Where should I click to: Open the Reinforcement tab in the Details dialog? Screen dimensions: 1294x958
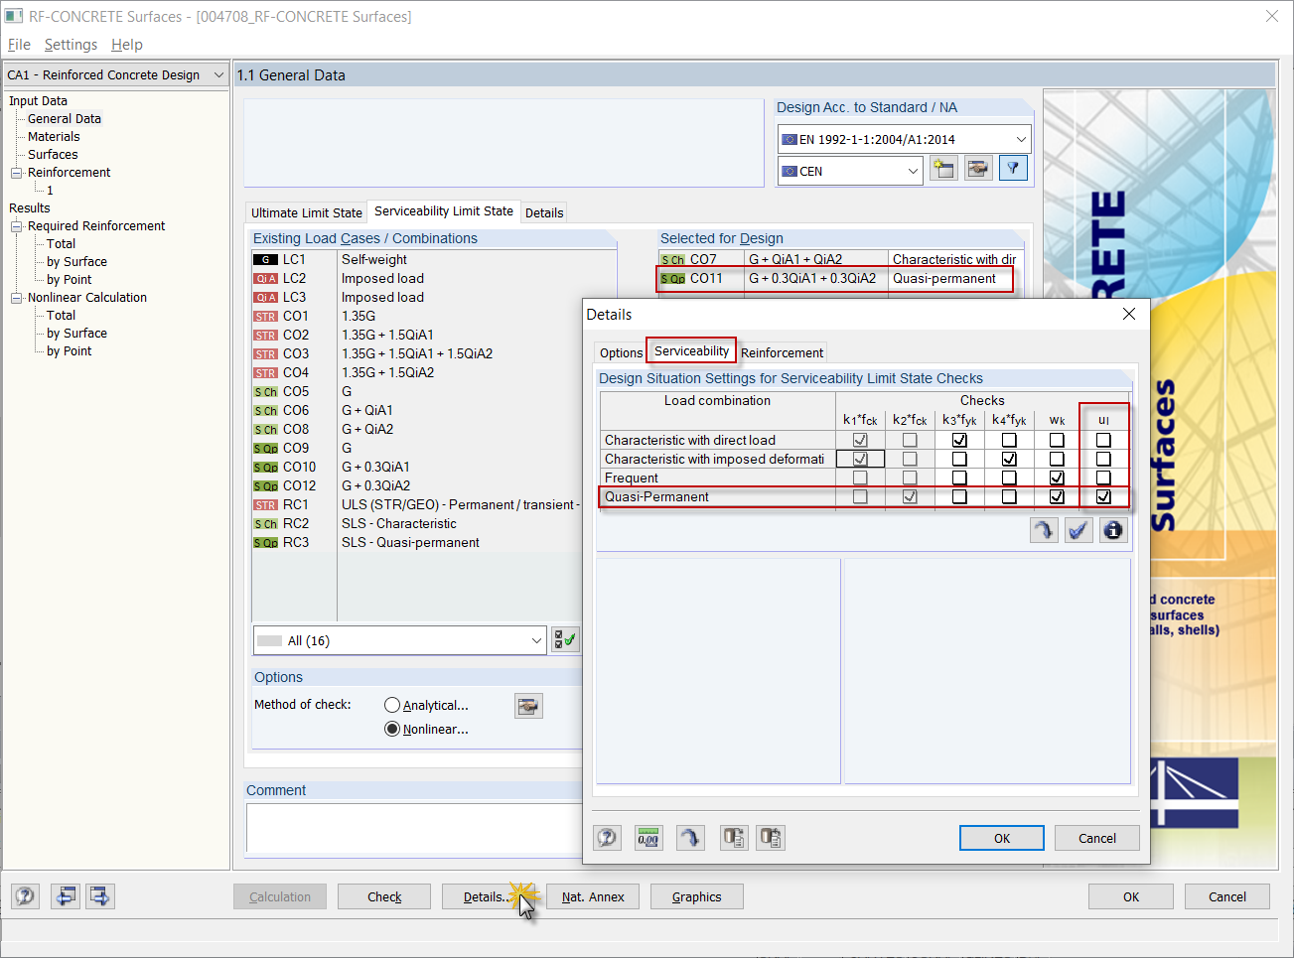(782, 351)
